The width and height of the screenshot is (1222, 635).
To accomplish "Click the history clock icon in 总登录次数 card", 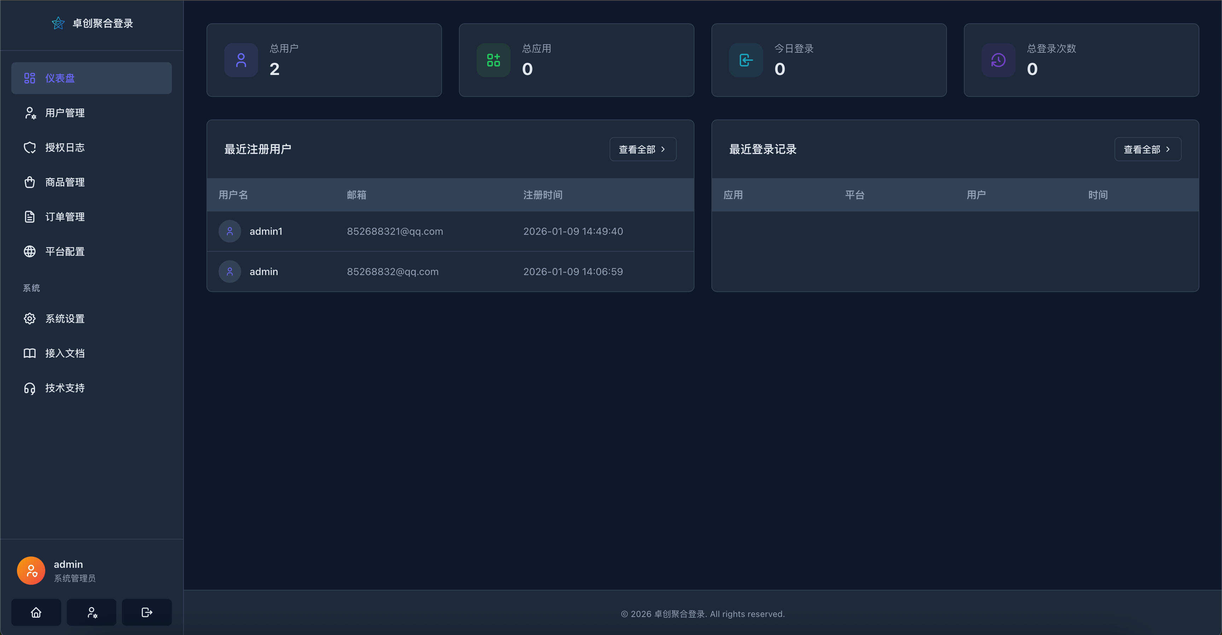I will coord(998,60).
